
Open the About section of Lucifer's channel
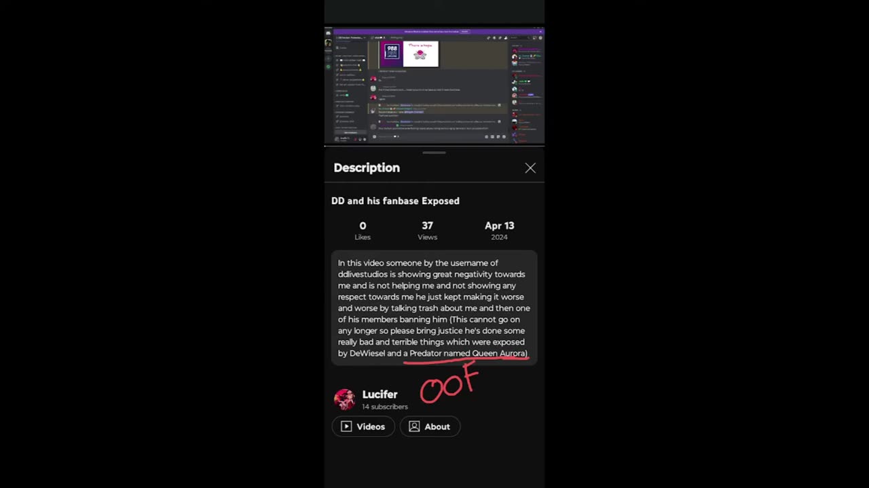point(430,426)
